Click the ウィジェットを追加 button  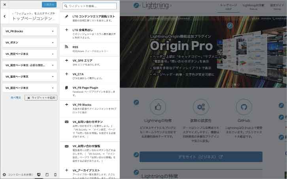41,98
